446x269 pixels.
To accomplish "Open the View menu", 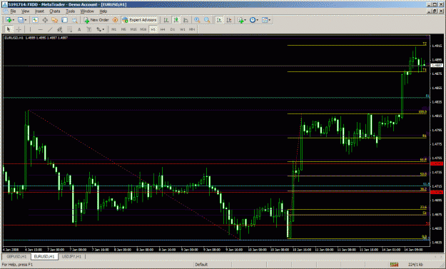I will [x=25, y=11].
